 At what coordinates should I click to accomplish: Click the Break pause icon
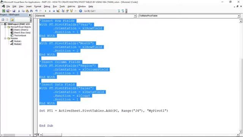coord(50,11)
